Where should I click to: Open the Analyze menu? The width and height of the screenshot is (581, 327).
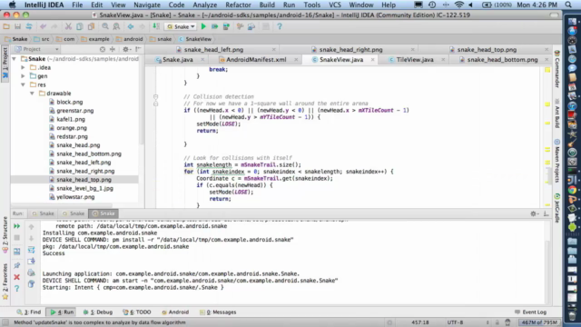tap(204, 5)
